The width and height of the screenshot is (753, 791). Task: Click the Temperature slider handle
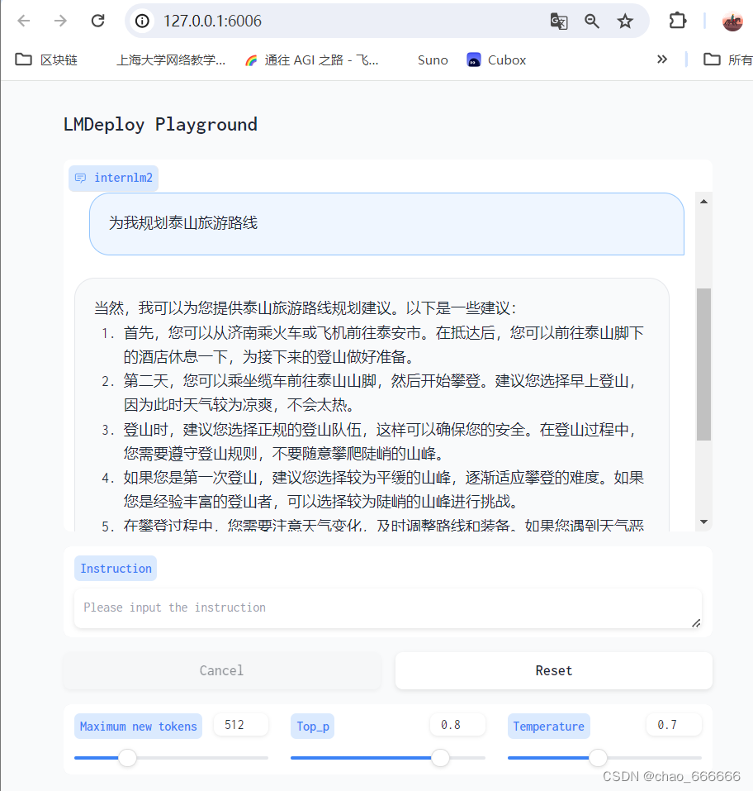[599, 758]
